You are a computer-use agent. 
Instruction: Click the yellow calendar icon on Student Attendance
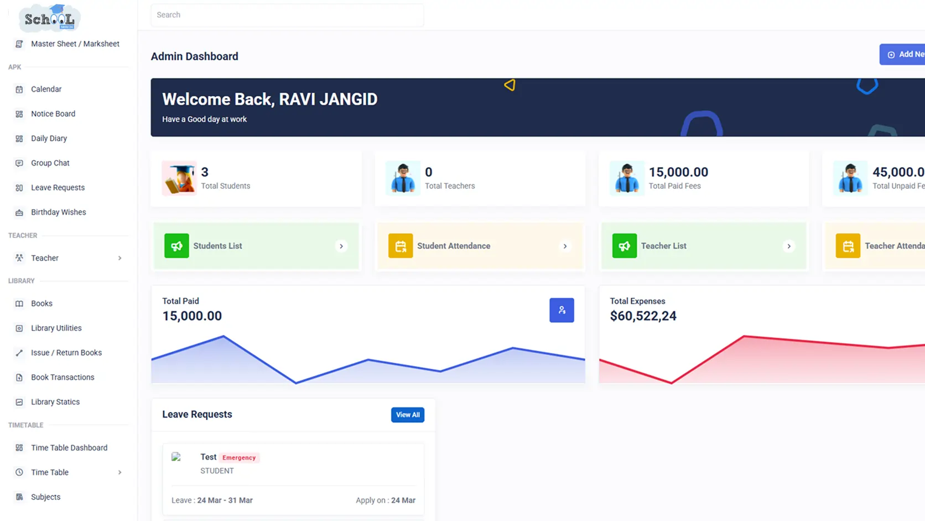[401, 246]
